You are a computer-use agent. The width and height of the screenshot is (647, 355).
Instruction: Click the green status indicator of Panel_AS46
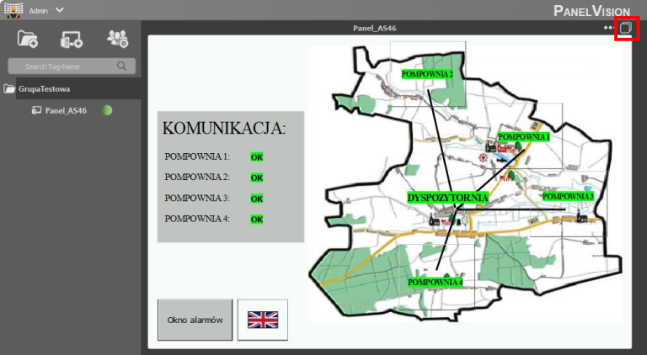107,110
